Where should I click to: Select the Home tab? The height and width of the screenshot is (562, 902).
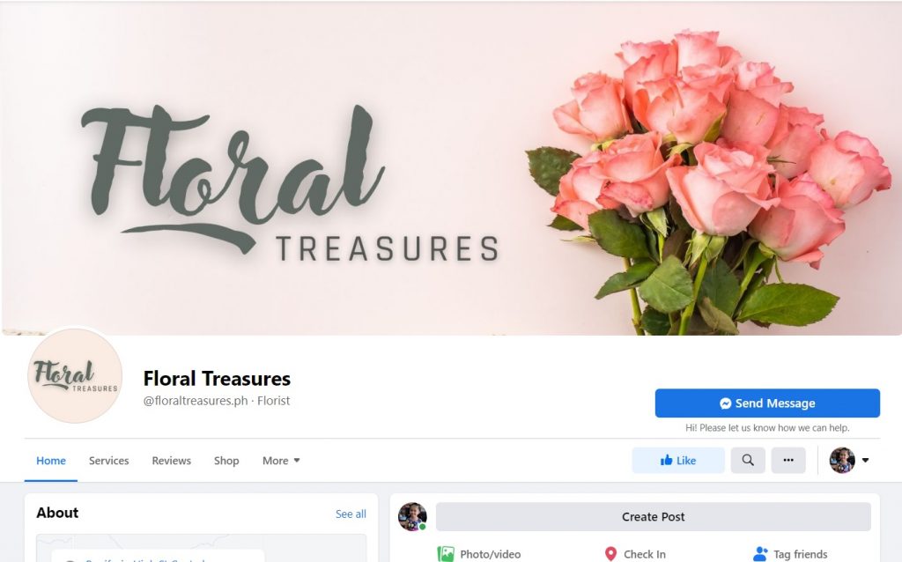click(50, 460)
